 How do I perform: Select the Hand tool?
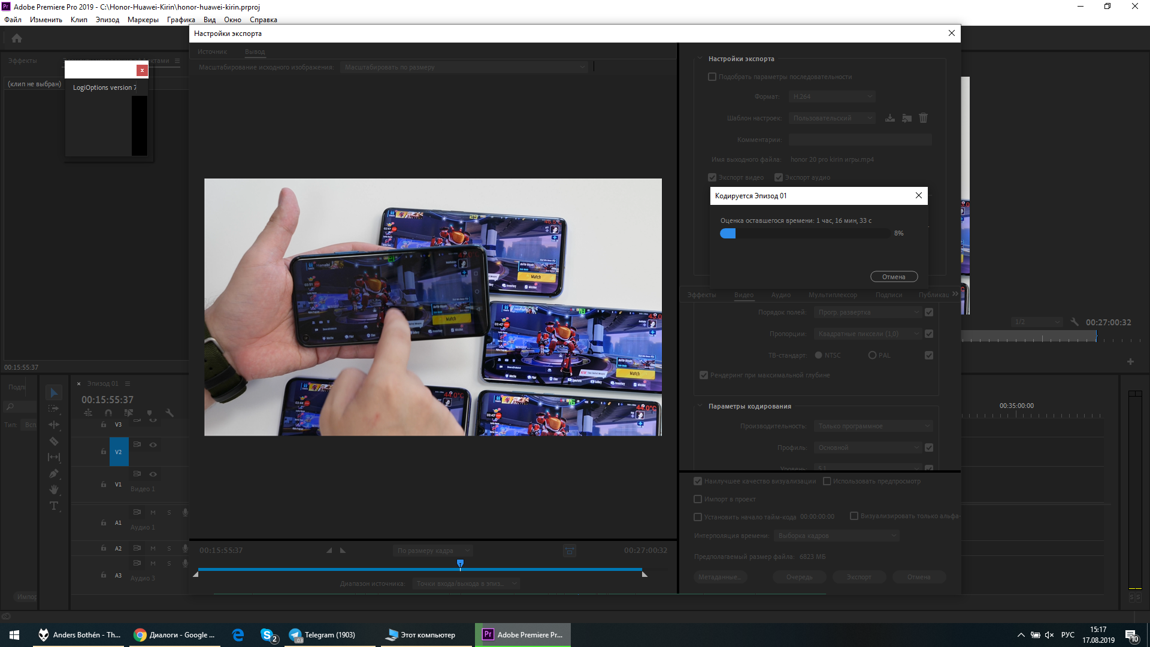(54, 489)
